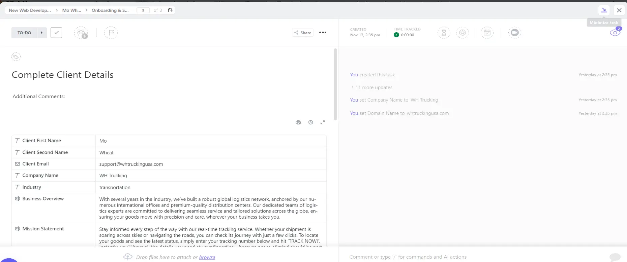Click the set Company Name activity entry
The image size is (627, 262).
pyautogui.click(x=394, y=100)
